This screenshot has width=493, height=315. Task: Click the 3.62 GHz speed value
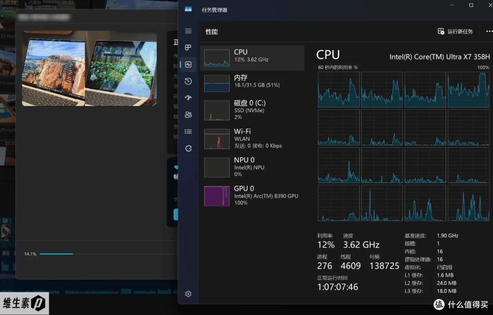click(361, 245)
